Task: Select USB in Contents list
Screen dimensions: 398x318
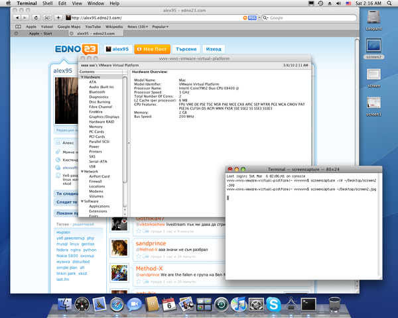Action: click(x=92, y=166)
